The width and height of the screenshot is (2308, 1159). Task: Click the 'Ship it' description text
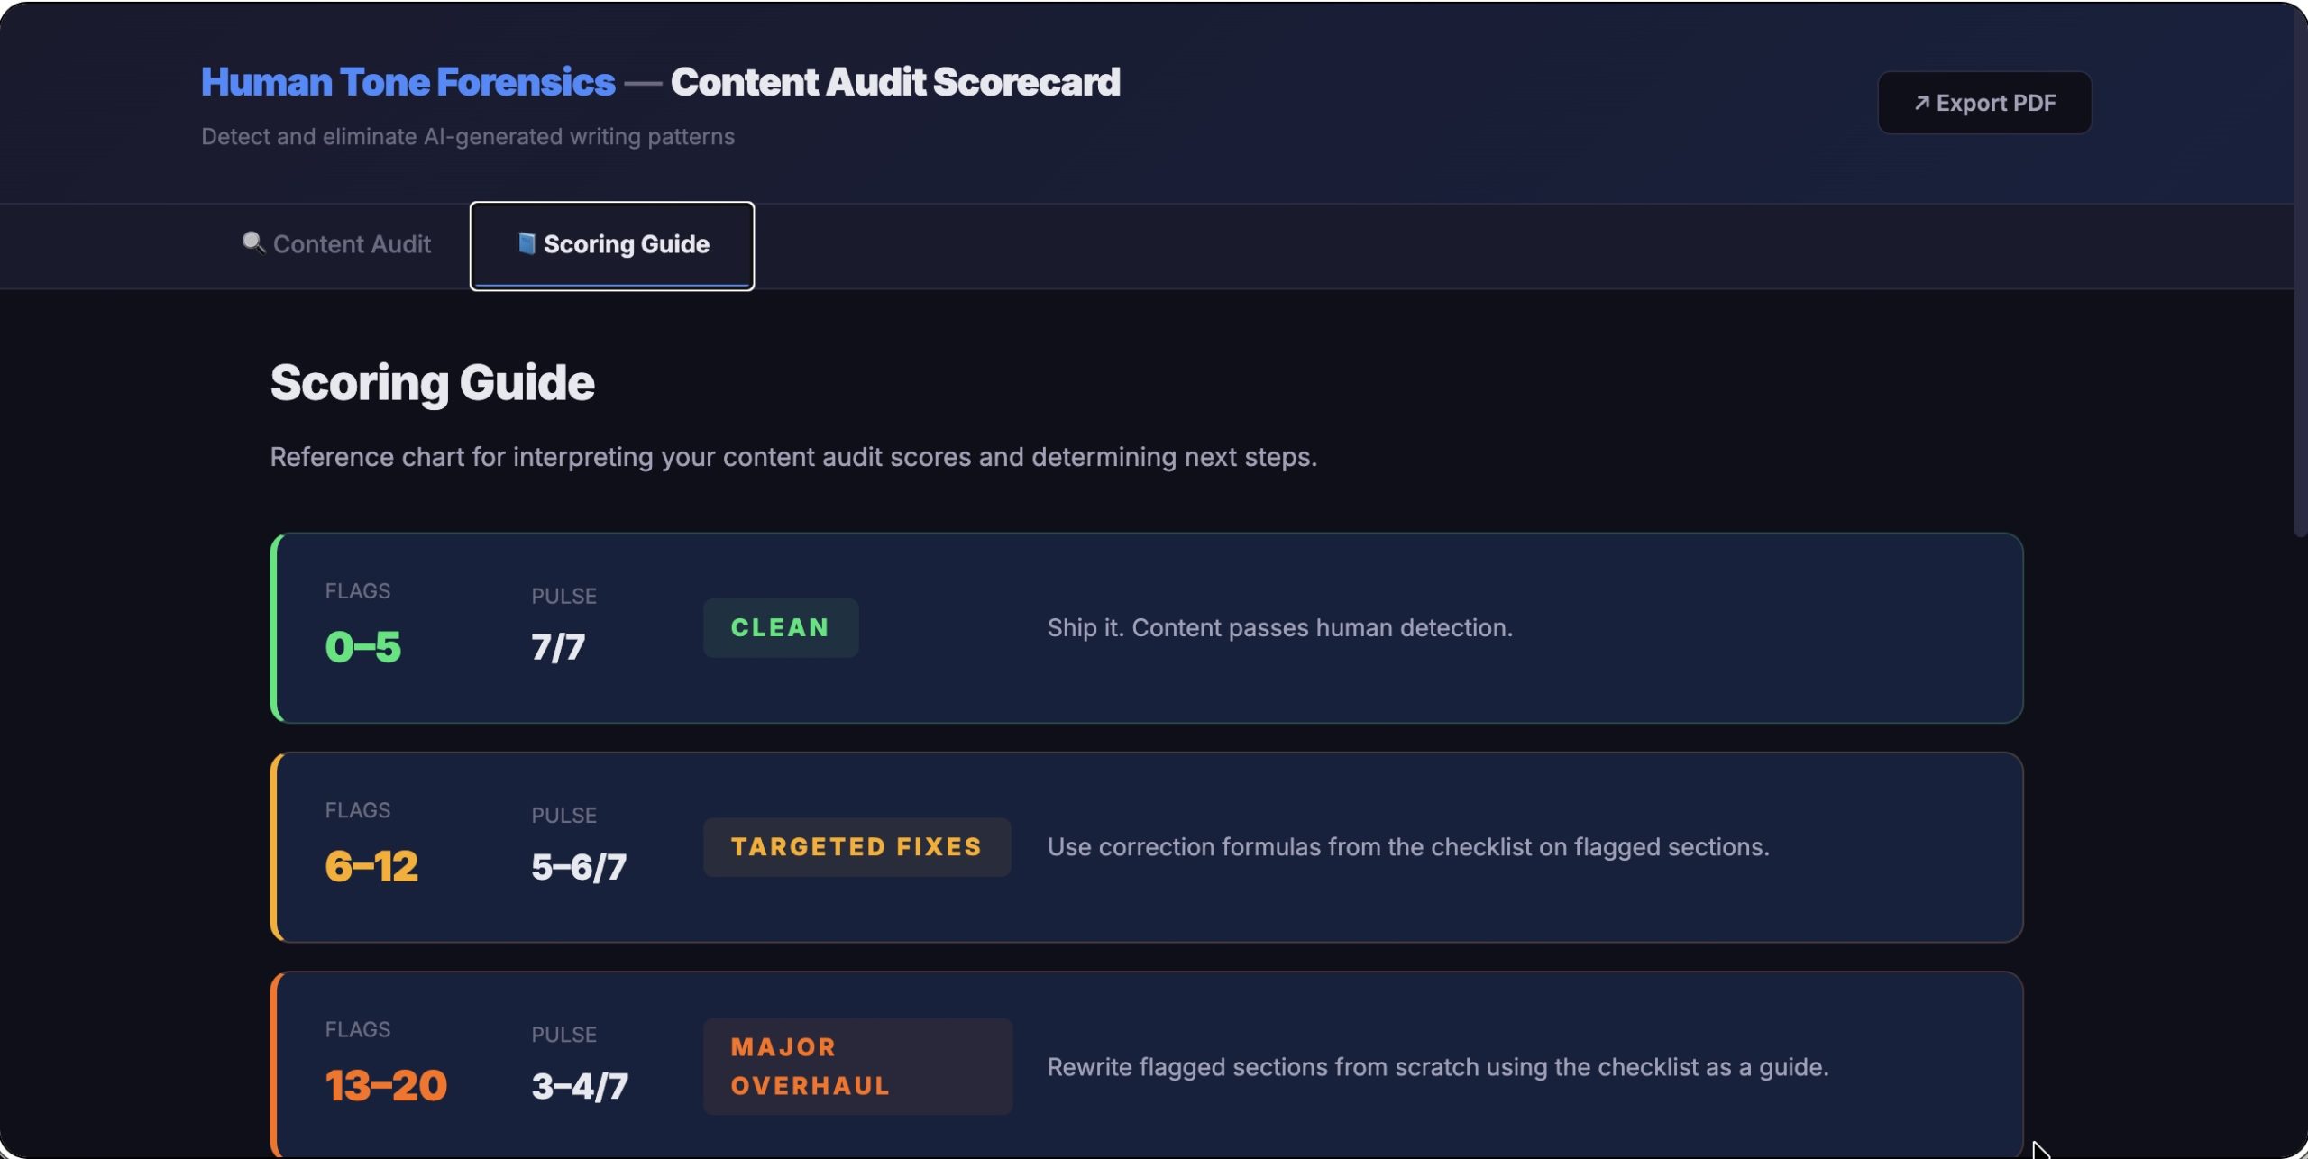point(1279,627)
